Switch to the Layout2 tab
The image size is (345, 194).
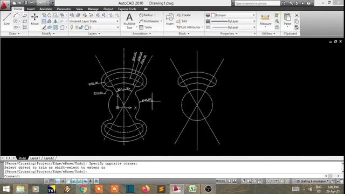pos(49,158)
